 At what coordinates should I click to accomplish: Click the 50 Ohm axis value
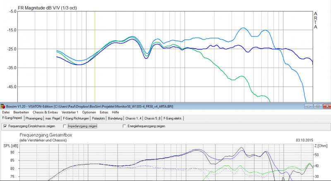click(317, 155)
